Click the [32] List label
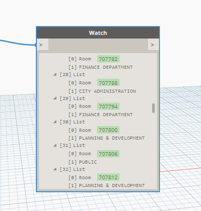This screenshot has width=201, height=211. 72,169
